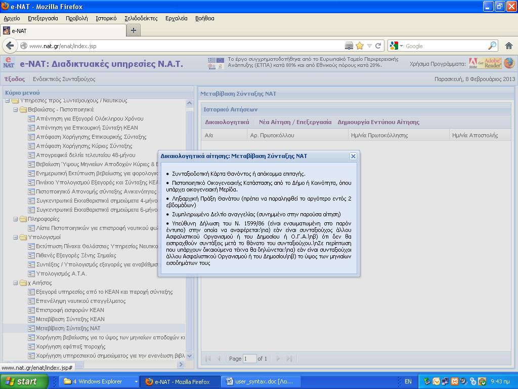Close the Δικαιολογητικά αίτησης dialog

pyautogui.click(x=353, y=156)
